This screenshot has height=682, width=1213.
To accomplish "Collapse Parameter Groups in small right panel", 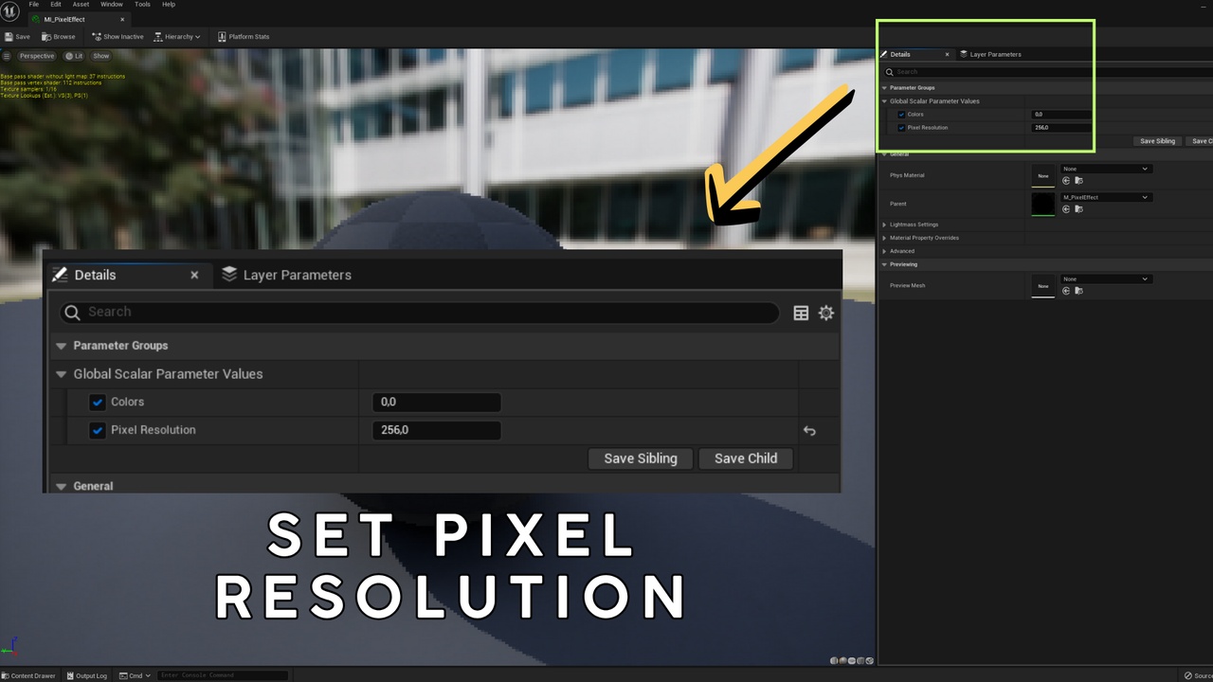I will pyautogui.click(x=885, y=88).
